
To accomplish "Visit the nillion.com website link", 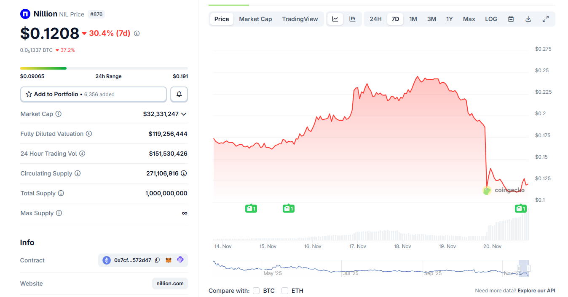I will pyautogui.click(x=170, y=283).
